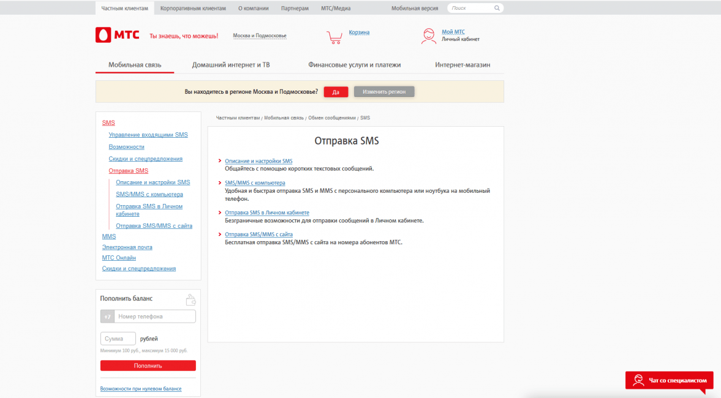Open Корпоративным клиентам top menu item
This screenshot has width=721, height=398.
(x=193, y=9)
